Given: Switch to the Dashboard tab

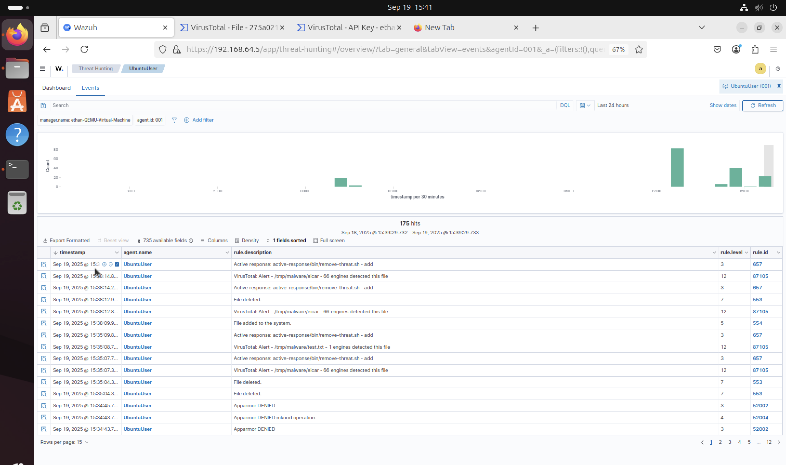Looking at the screenshot, I should point(56,88).
